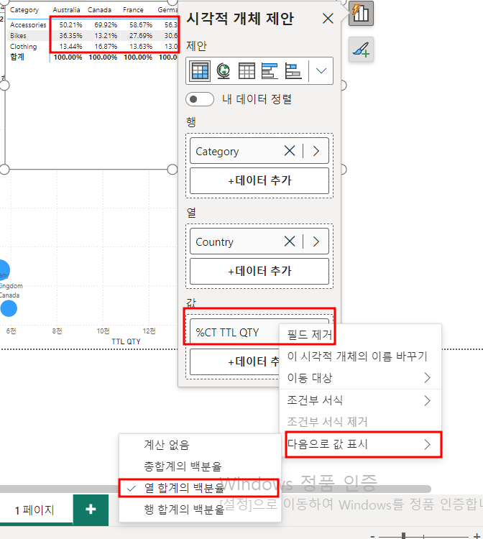
Task: Select the clustered bar chart suggestion
Action: pos(270,71)
